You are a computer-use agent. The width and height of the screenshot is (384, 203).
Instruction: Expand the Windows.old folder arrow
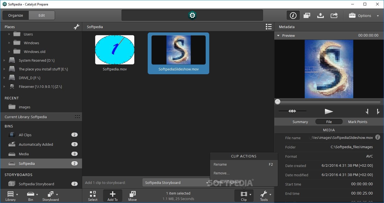[9, 52]
